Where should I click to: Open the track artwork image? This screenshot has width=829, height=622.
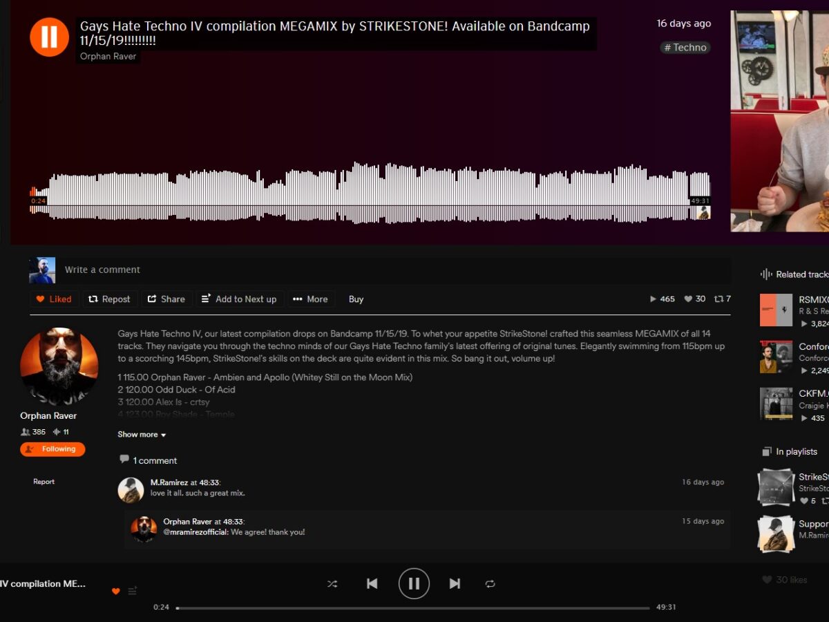780,121
